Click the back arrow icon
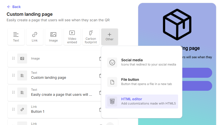The image size is (222, 125). point(9,7)
